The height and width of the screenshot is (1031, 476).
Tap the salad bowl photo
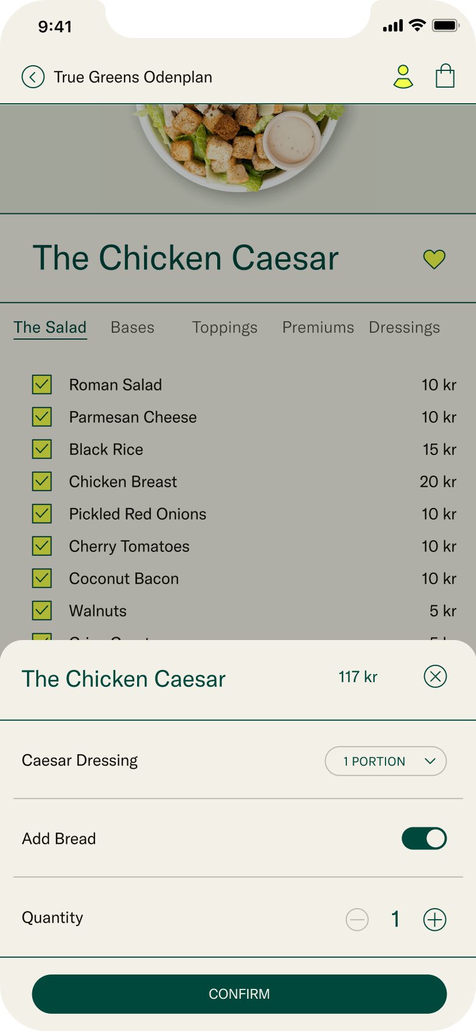pos(242,147)
